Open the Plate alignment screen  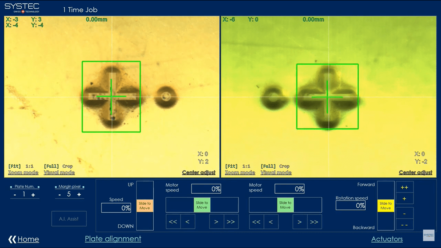tap(113, 239)
